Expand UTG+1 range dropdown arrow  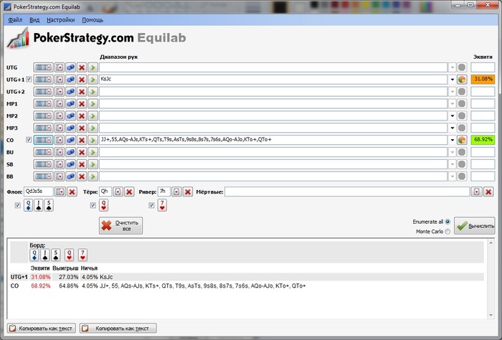coord(452,80)
